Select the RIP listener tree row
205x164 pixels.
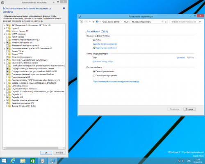pos(21,77)
